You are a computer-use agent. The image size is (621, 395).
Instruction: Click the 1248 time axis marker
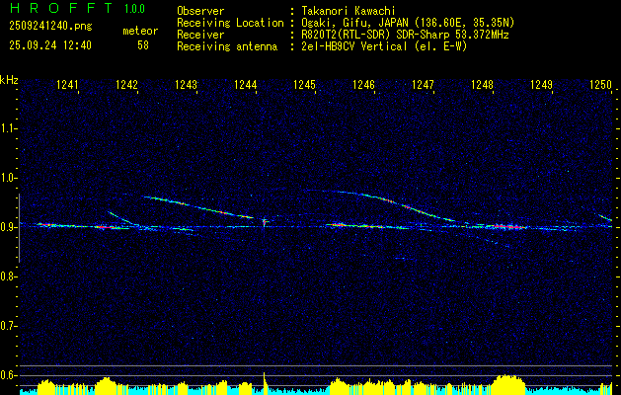(482, 84)
